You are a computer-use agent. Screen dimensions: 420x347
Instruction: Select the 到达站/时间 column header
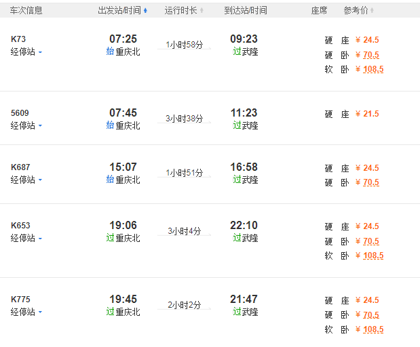pos(246,11)
